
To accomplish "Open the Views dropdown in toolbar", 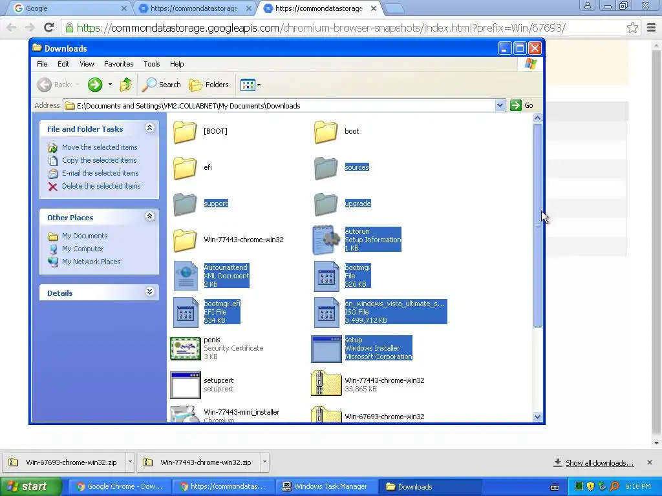I will tap(250, 85).
